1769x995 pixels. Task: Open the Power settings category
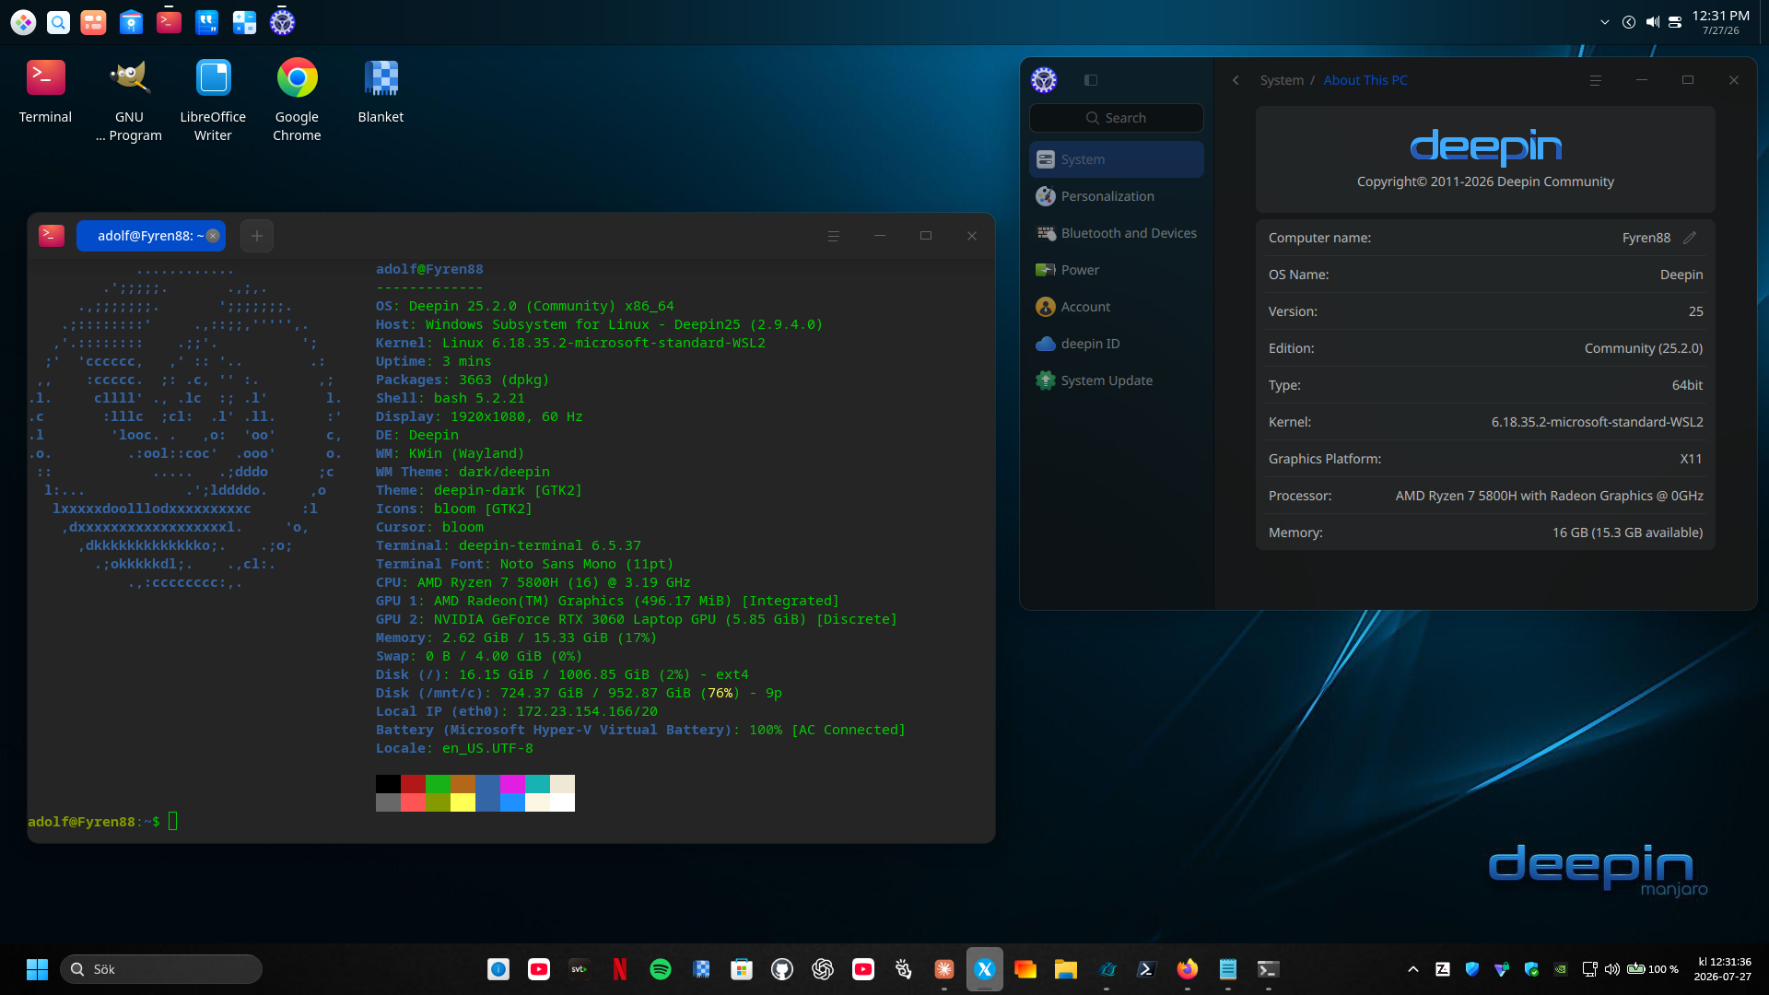pos(1117,270)
